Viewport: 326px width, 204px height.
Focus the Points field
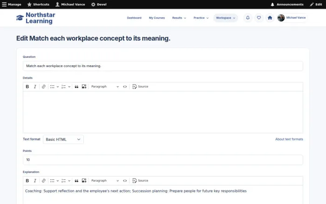pos(163,160)
